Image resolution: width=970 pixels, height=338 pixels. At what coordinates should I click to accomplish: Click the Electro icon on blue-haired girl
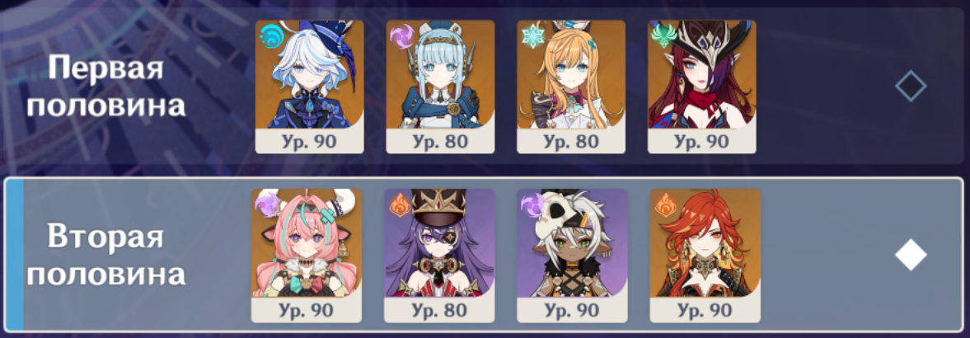(x=401, y=36)
